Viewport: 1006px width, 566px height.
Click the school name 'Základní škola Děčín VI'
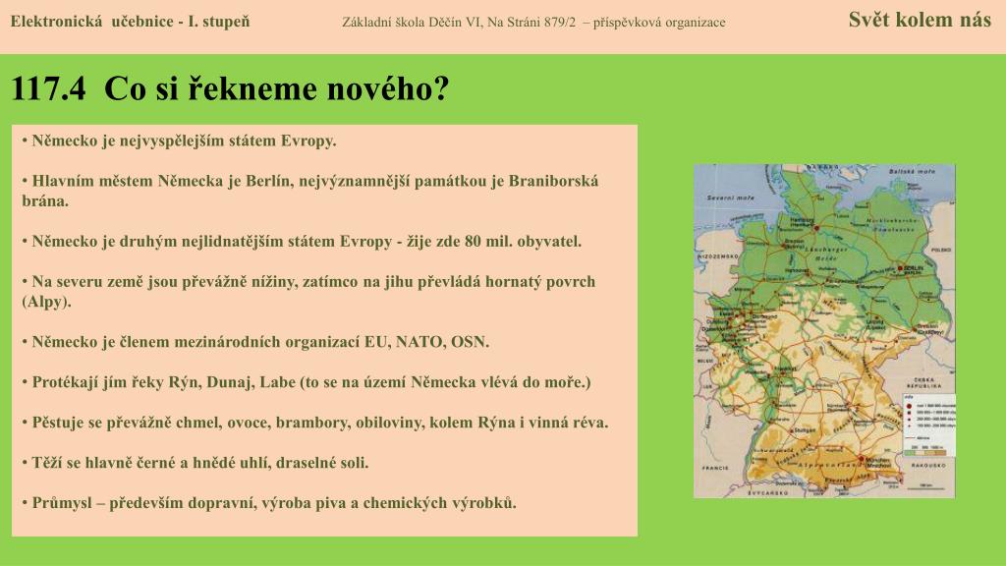(x=412, y=23)
